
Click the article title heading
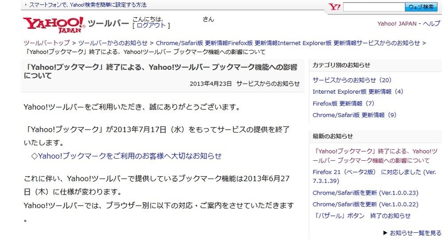coord(161,72)
